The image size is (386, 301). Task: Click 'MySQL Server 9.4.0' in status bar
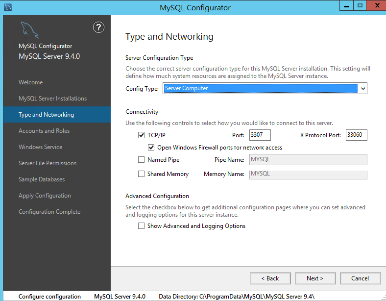click(x=120, y=297)
